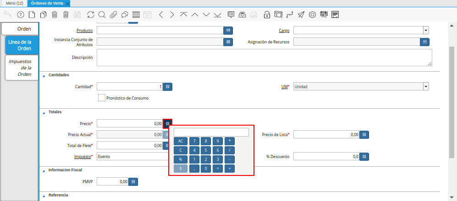Go to next record with down chevron
Image resolution: width=457 pixels, height=201 pixels.
(206, 15)
